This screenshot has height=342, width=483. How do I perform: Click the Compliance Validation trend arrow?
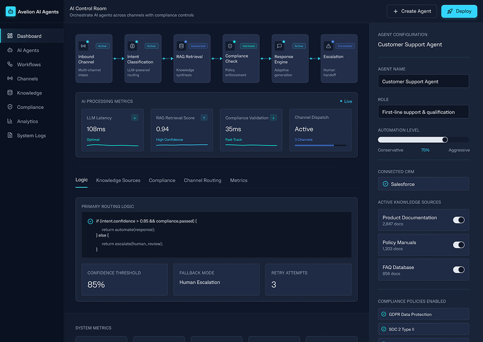(273, 117)
